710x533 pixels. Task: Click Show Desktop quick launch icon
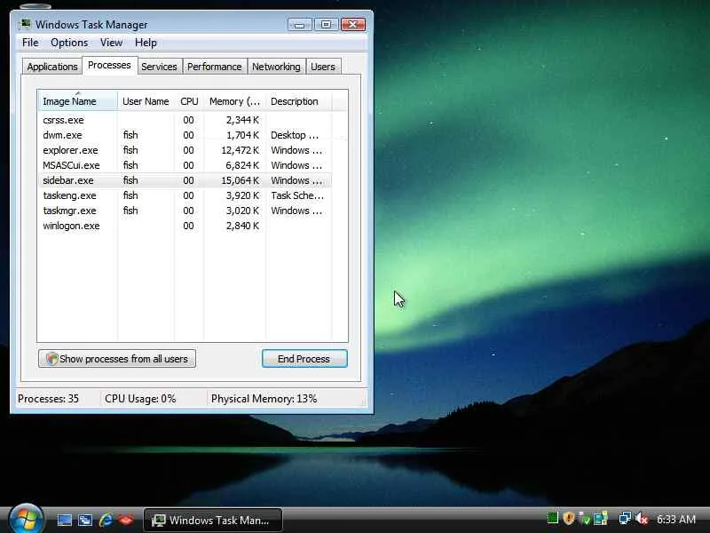point(64,520)
